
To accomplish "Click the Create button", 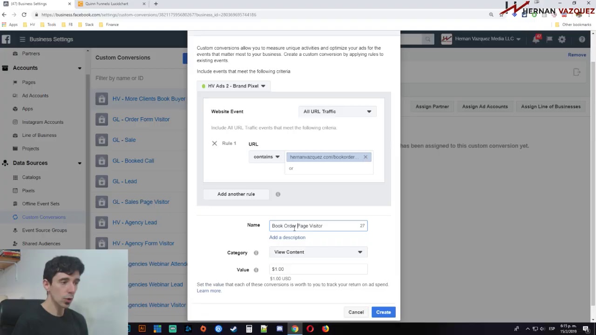I will [383, 312].
